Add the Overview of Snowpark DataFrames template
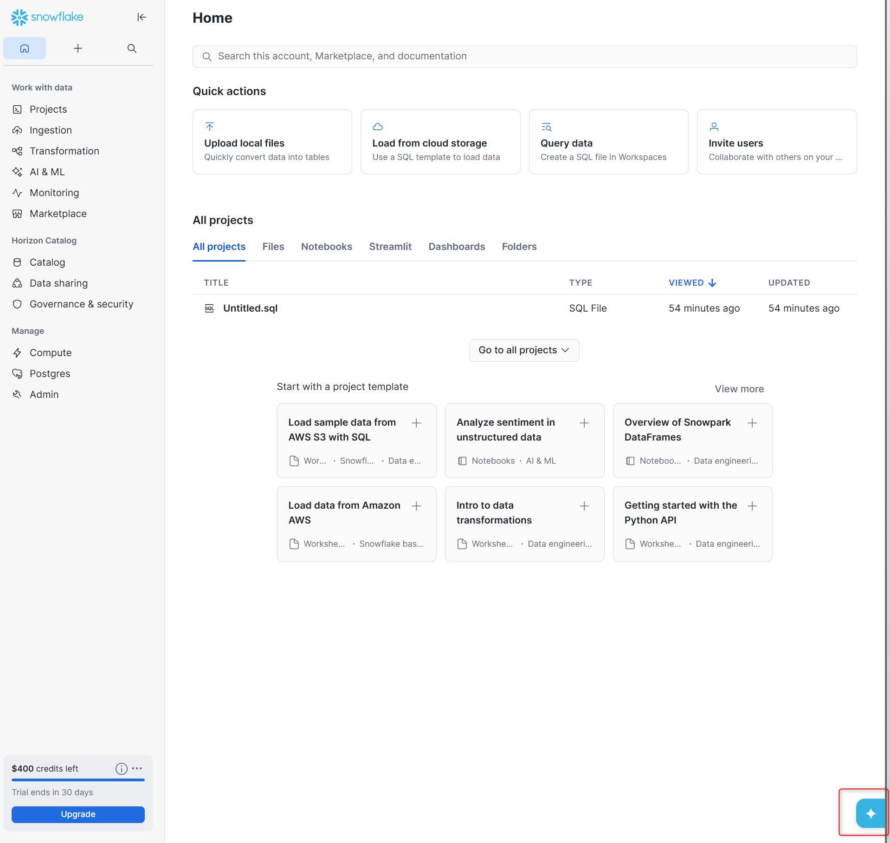The width and height of the screenshot is (890, 843). click(x=752, y=423)
